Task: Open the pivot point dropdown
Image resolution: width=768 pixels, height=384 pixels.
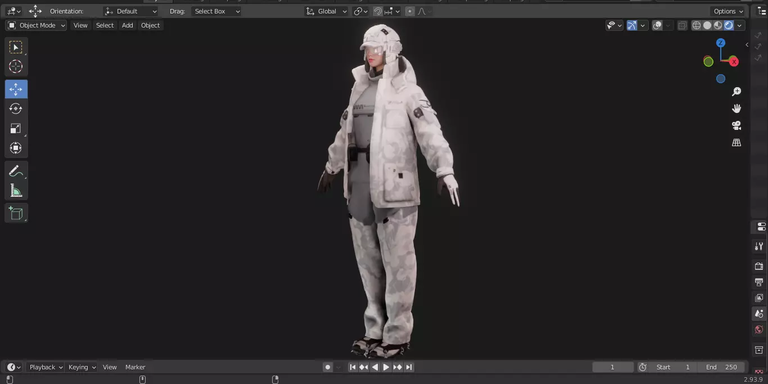Action: click(360, 11)
